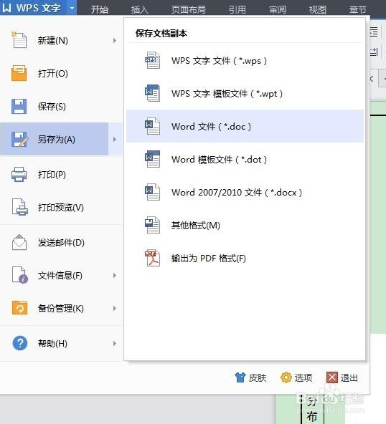The width and height of the screenshot is (386, 424).
Task: Click the Skin shirt icon
Action: click(240, 377)
